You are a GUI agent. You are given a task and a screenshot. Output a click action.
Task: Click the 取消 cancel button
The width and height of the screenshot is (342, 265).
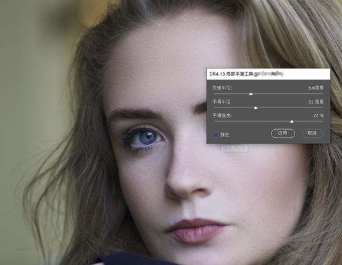tap(312, 133)
